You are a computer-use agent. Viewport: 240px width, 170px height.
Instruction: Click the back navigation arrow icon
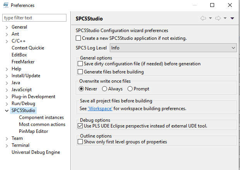tap(203, 18)
